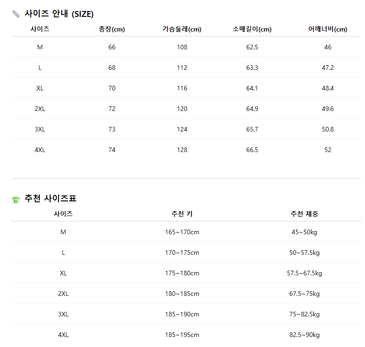Click the 추천 키 column header
This screenshot has width=365, height=347.
pyautogui.click(x=182, y=214)
